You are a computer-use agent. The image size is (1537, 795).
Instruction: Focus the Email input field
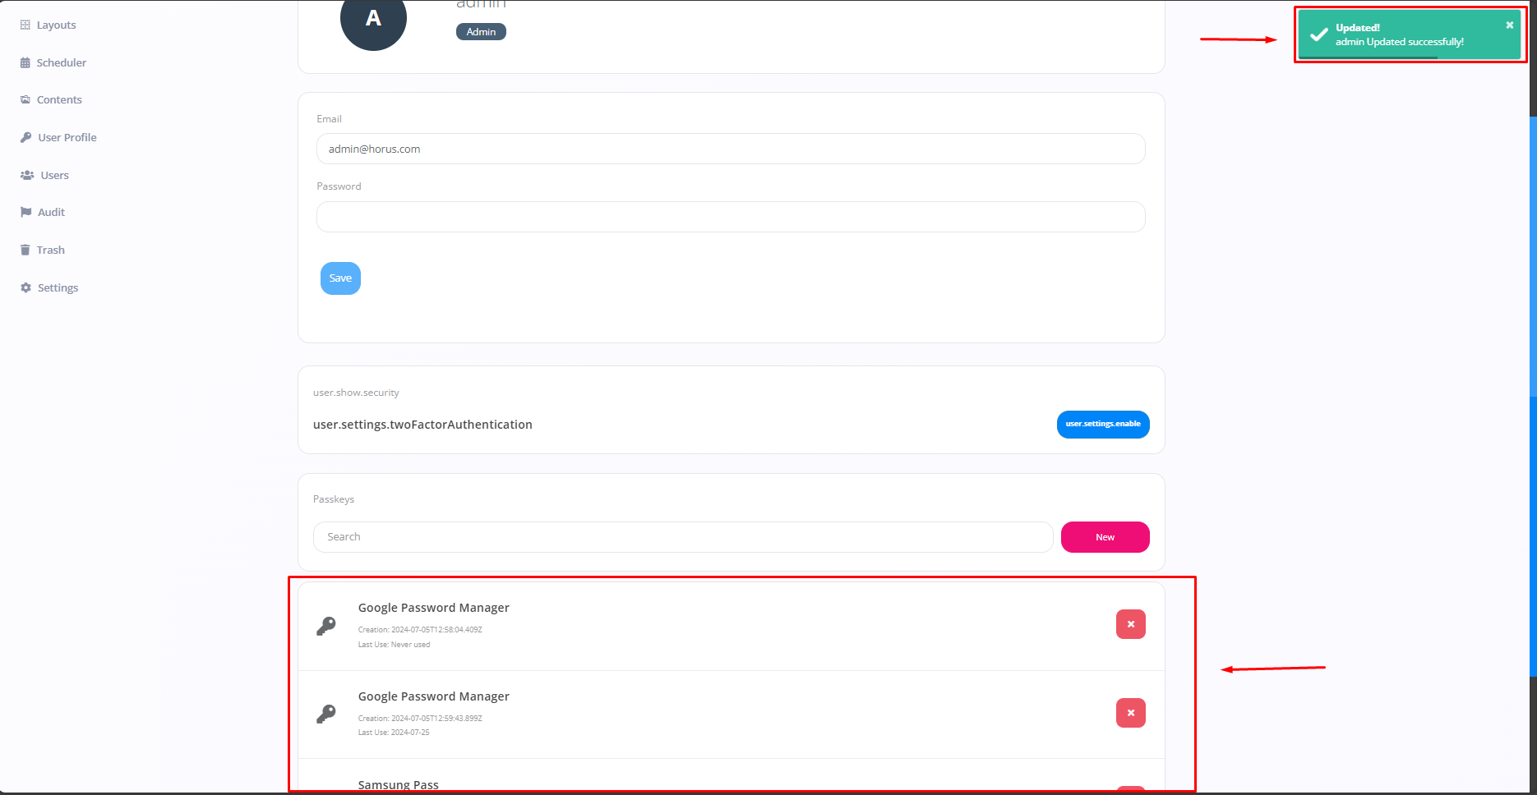pos(730,149)
